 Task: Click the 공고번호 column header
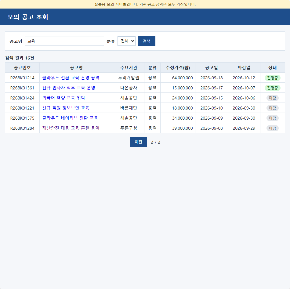22,68
